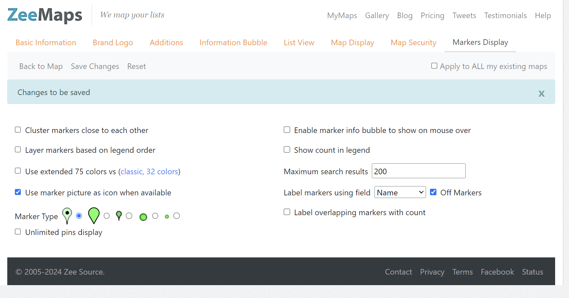Edit the Maximum search results field
The image size is (569, 298).
coord(418,171)
